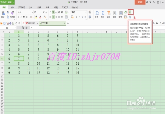Viewport: 165px width, 114px height.
Task: Switch to the 数据 (Data) ribbon tab
Action: 39,7
